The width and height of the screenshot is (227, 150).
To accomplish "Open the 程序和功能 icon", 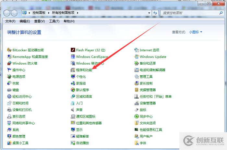I will 73,70.
